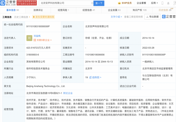The width and height of the screenshot is (176, 122).
Task: Click 软件和信息技术服务业 industry value
Action: [38, 68]
